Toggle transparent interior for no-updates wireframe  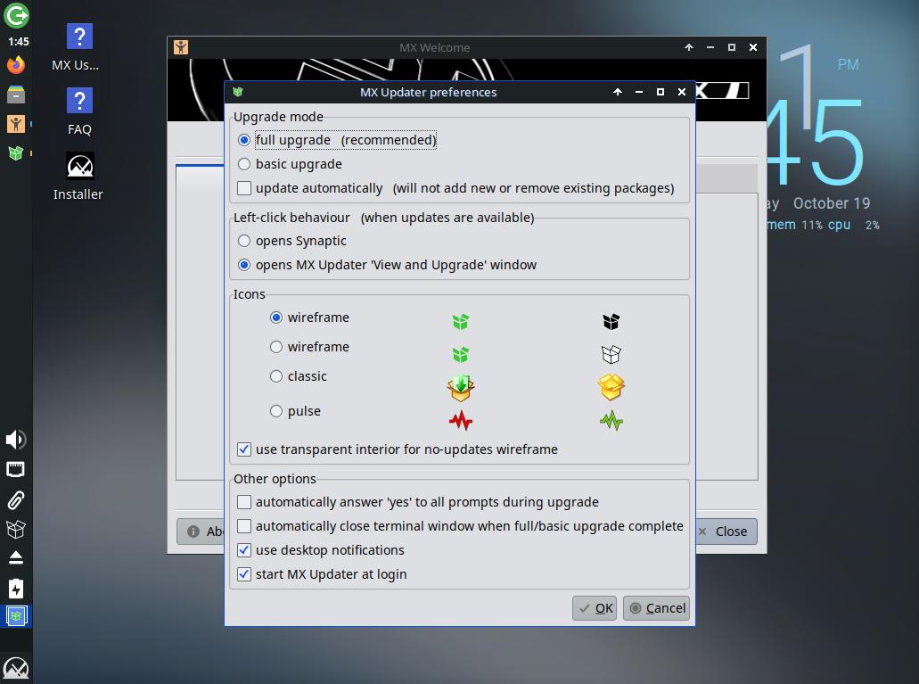tap(244, 449)
